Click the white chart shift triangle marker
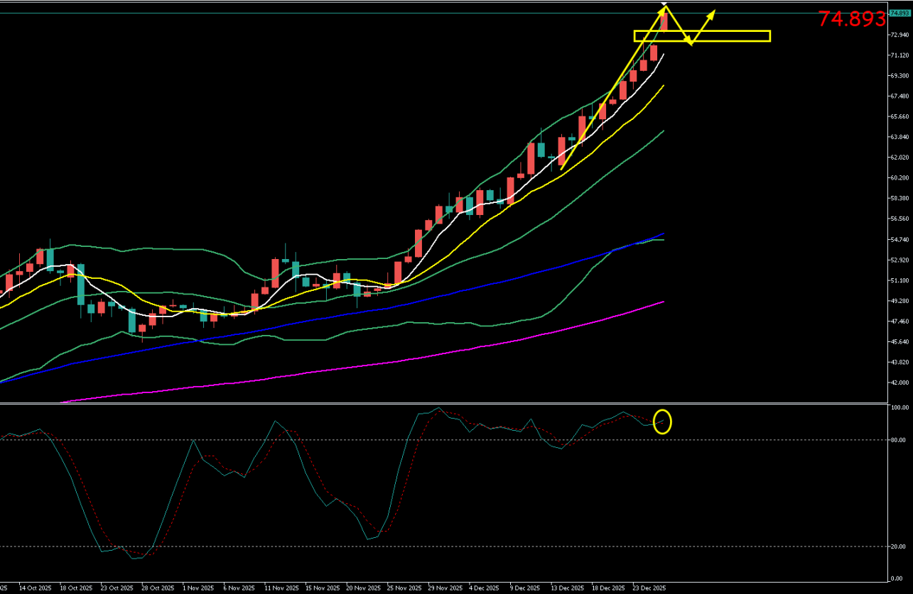Screen dimensions: 913x594 [x=664, y=4]
